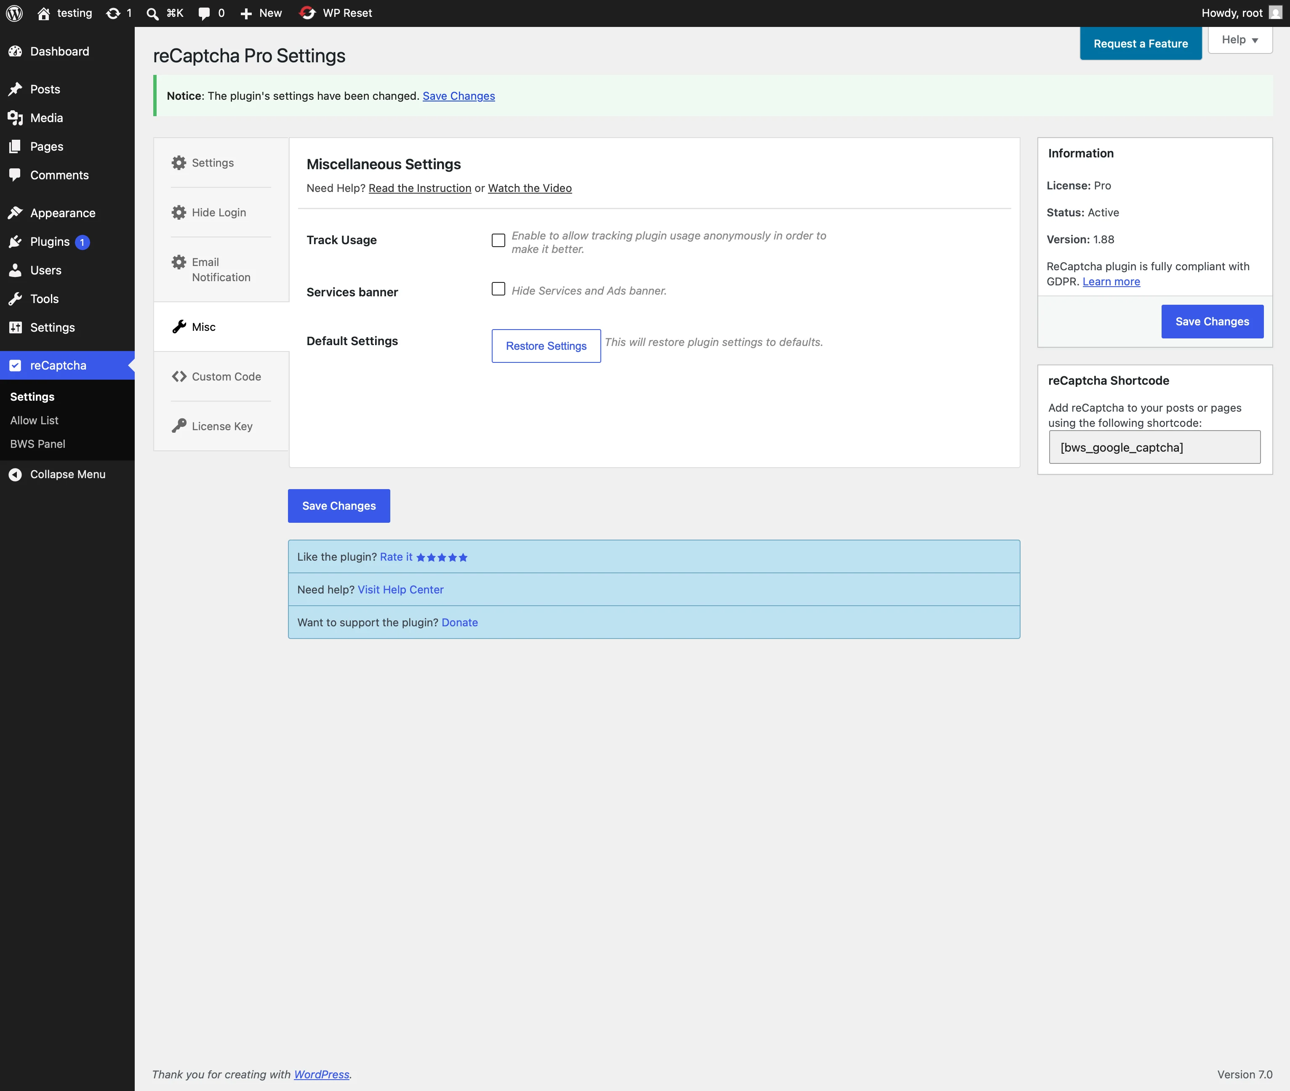Click the Tools wrench icon in sidebar
The height and width of the screenshot is (1091, 1290).
pos(16,299)
